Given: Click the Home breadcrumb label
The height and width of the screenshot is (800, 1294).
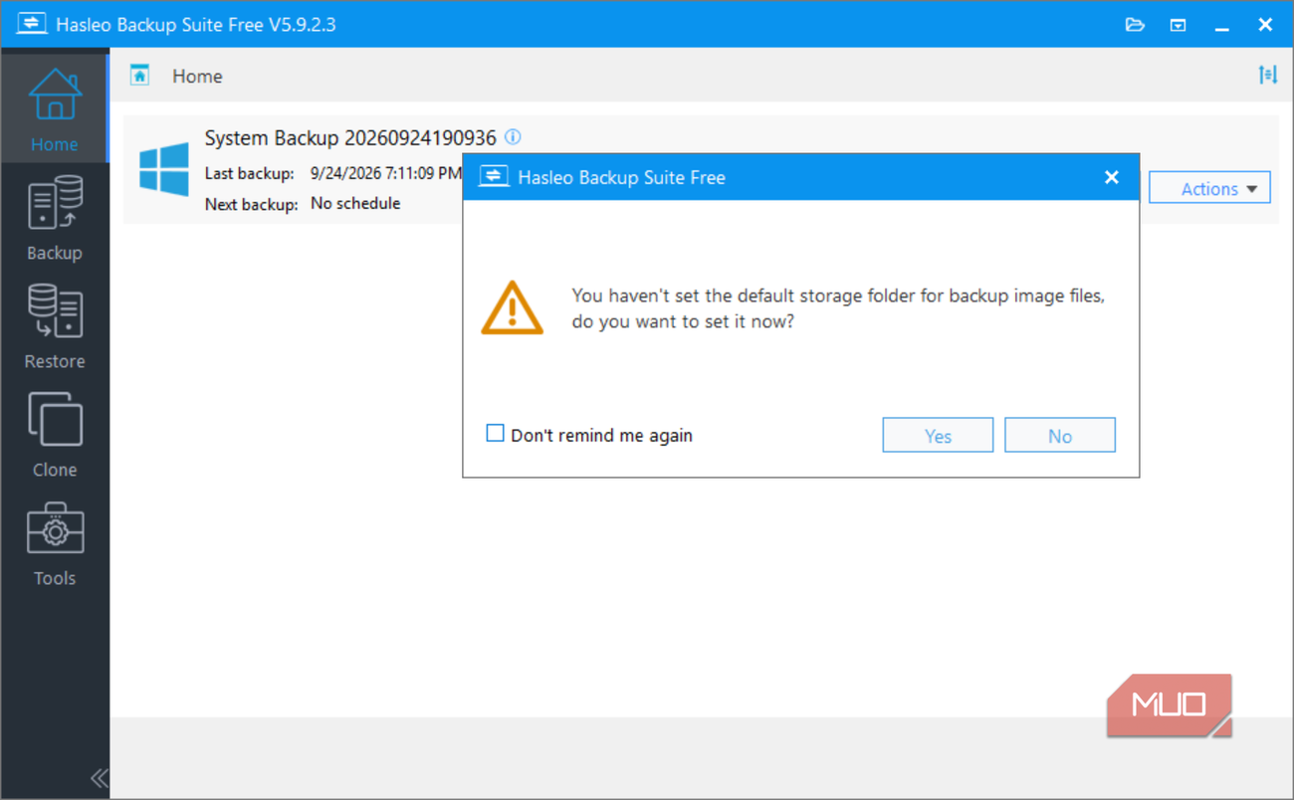Looking at the screenshot, I should tap(197, 77).
